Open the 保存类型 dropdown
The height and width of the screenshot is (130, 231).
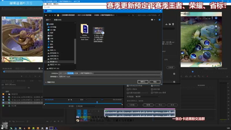coord(110,77)
